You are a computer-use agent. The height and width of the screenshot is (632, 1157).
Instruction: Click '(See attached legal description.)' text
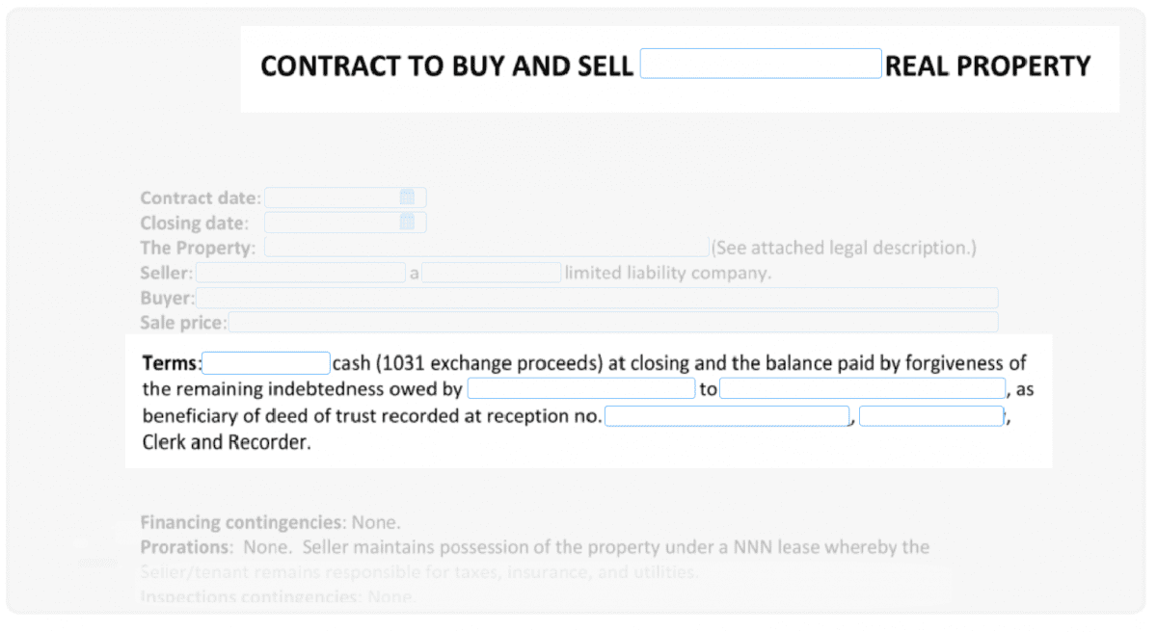click(x=844, y=248)
